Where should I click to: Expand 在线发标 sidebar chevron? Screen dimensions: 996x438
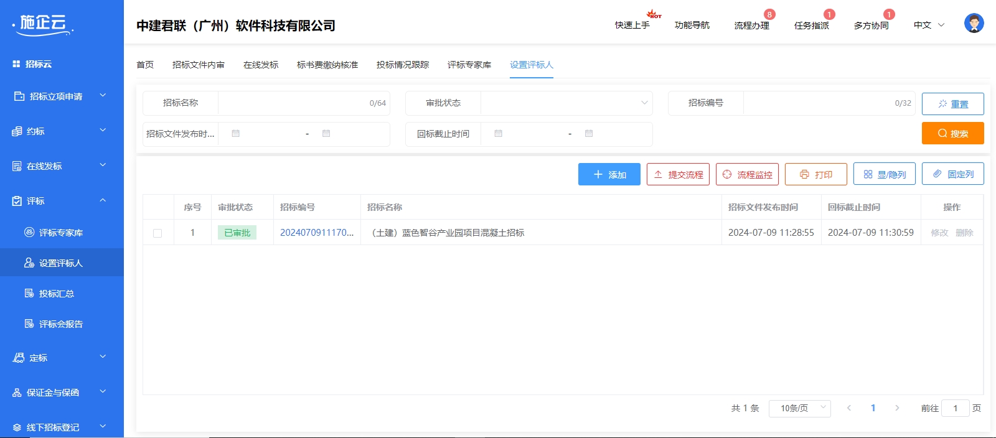[x=103, y=165]
